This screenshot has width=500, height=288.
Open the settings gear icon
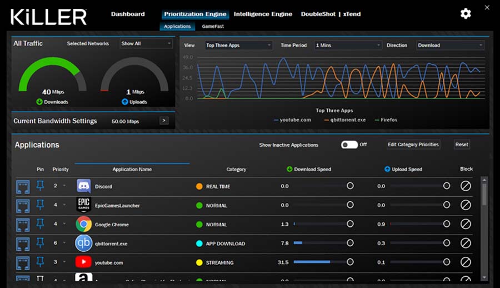(x=466, y=14)
